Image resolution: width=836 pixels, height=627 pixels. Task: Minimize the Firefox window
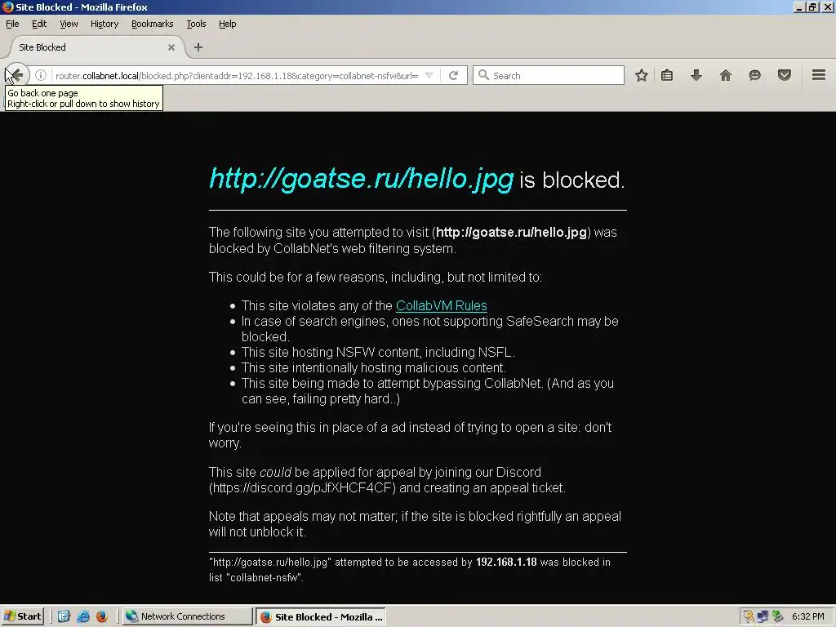[x=798, y=7]
